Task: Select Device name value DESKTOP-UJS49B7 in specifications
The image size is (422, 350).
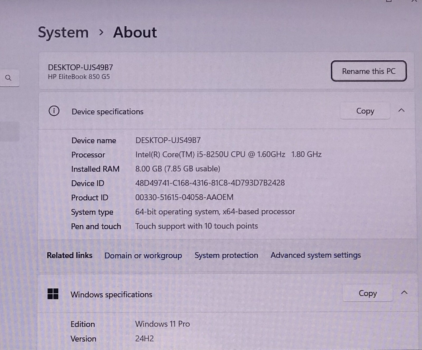Action: [x=168, y=140]
